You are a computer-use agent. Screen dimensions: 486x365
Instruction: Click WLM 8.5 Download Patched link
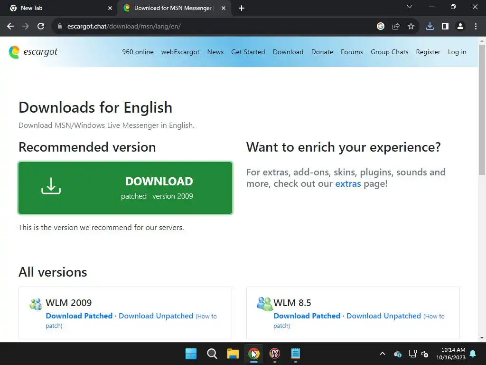[307, 316]
